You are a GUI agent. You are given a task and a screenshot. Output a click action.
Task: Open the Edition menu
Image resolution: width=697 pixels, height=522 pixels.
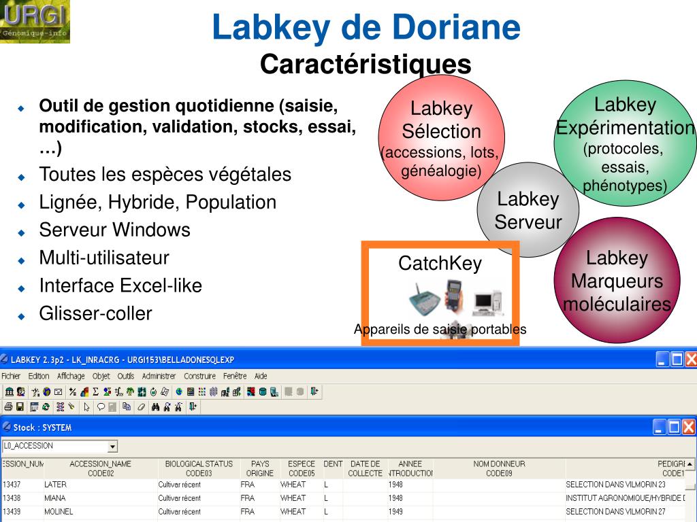(39, 376)
